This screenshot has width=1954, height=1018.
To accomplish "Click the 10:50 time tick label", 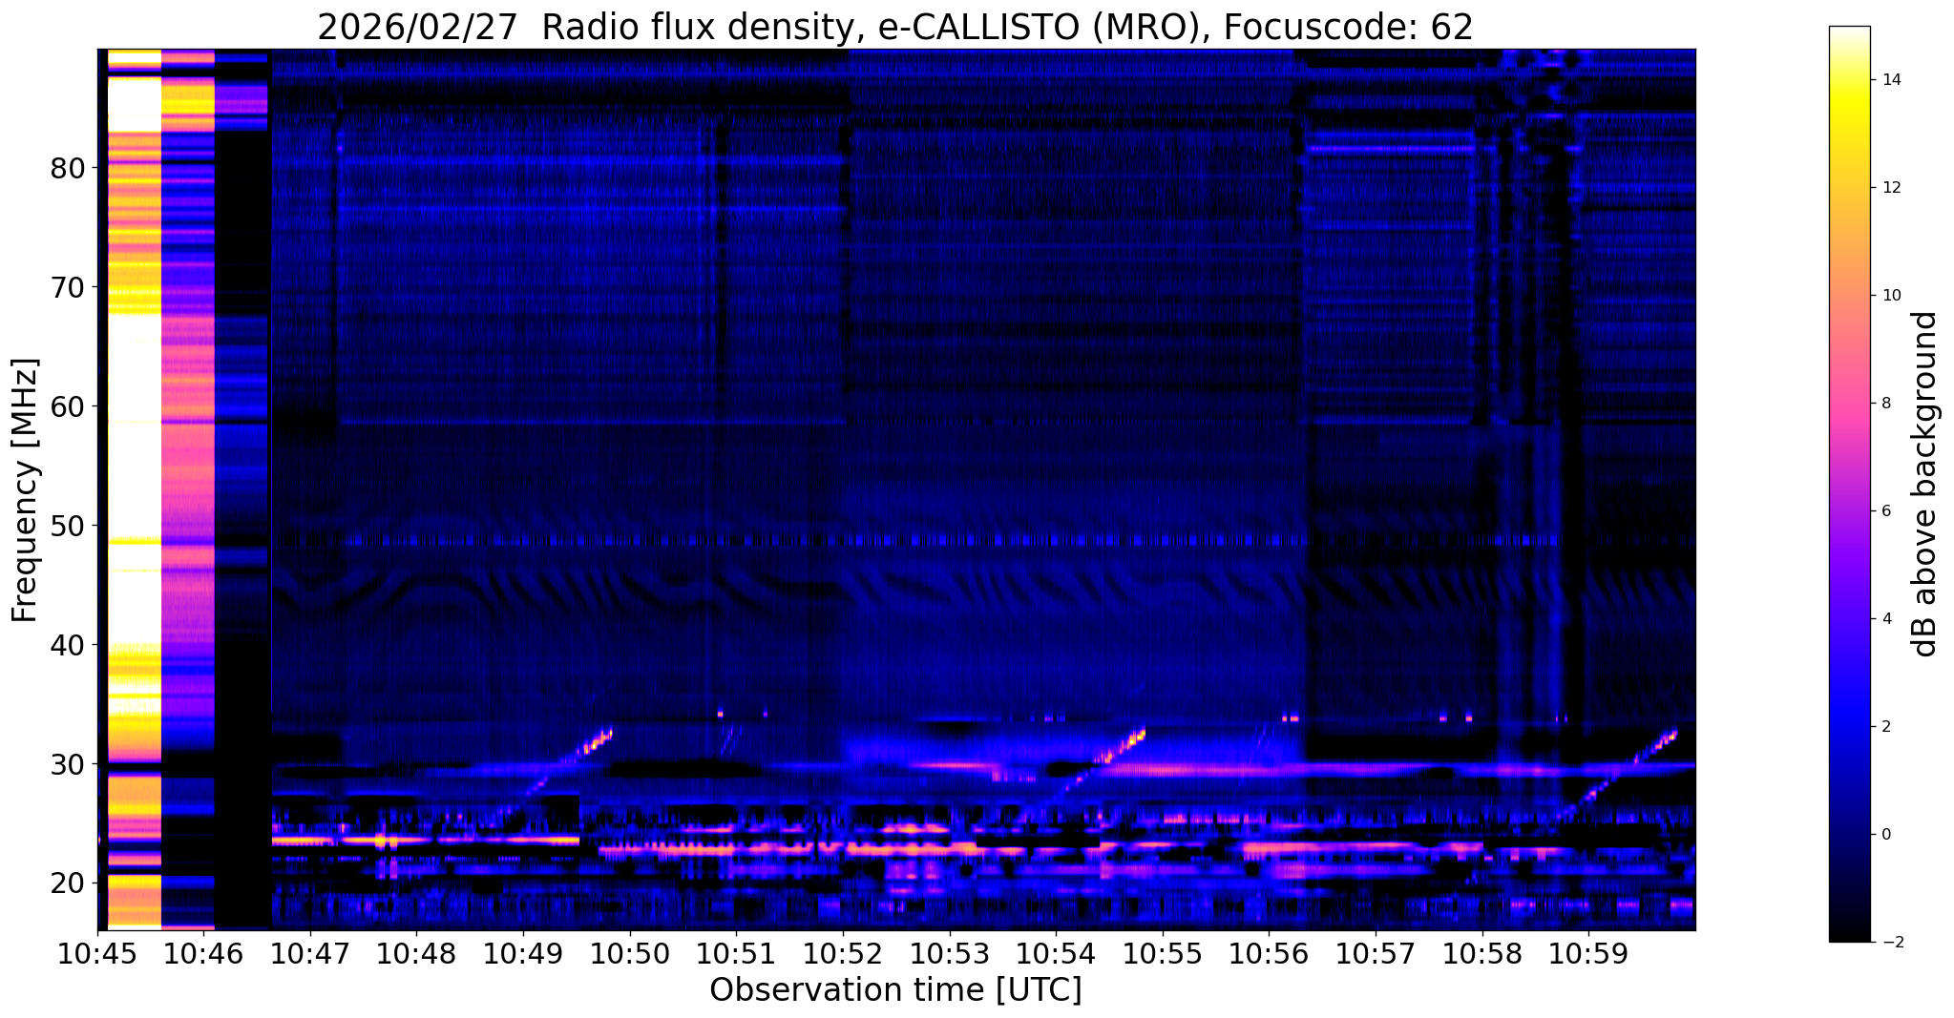I will click(x=629, y=954).
